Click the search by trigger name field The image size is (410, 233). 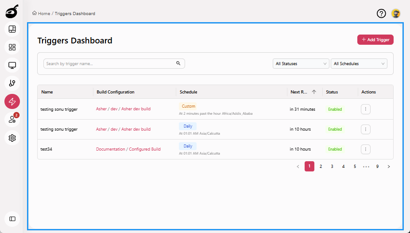(x=110, y=64)
